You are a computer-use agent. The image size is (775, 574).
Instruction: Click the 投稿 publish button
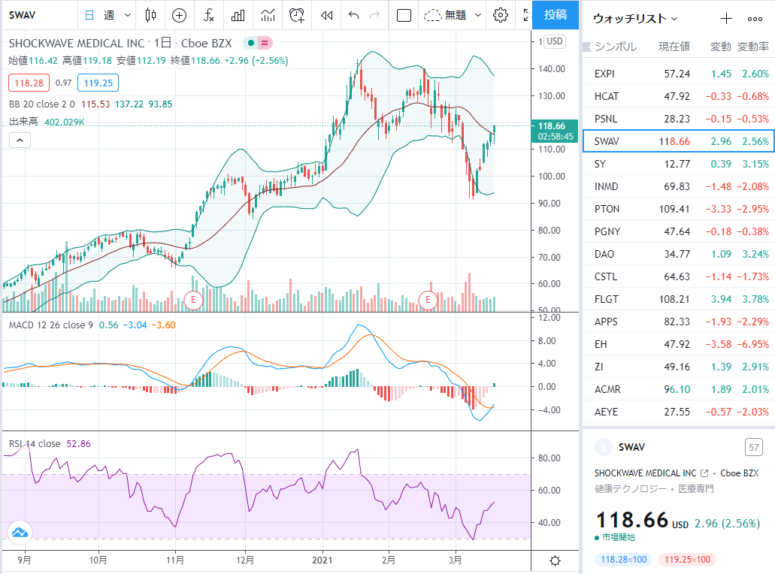tap(555, 15)
